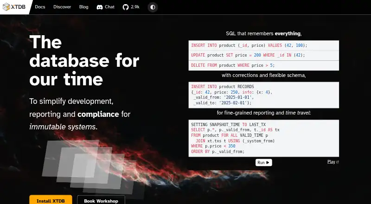Click the Install XTDB button

[x=51, y=200]
